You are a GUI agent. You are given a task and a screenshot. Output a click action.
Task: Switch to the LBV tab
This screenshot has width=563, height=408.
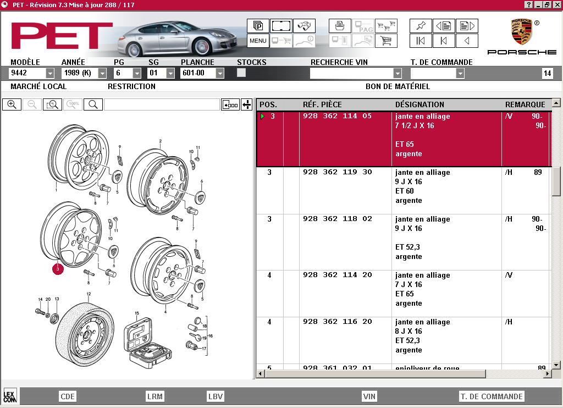pos(216,396)
